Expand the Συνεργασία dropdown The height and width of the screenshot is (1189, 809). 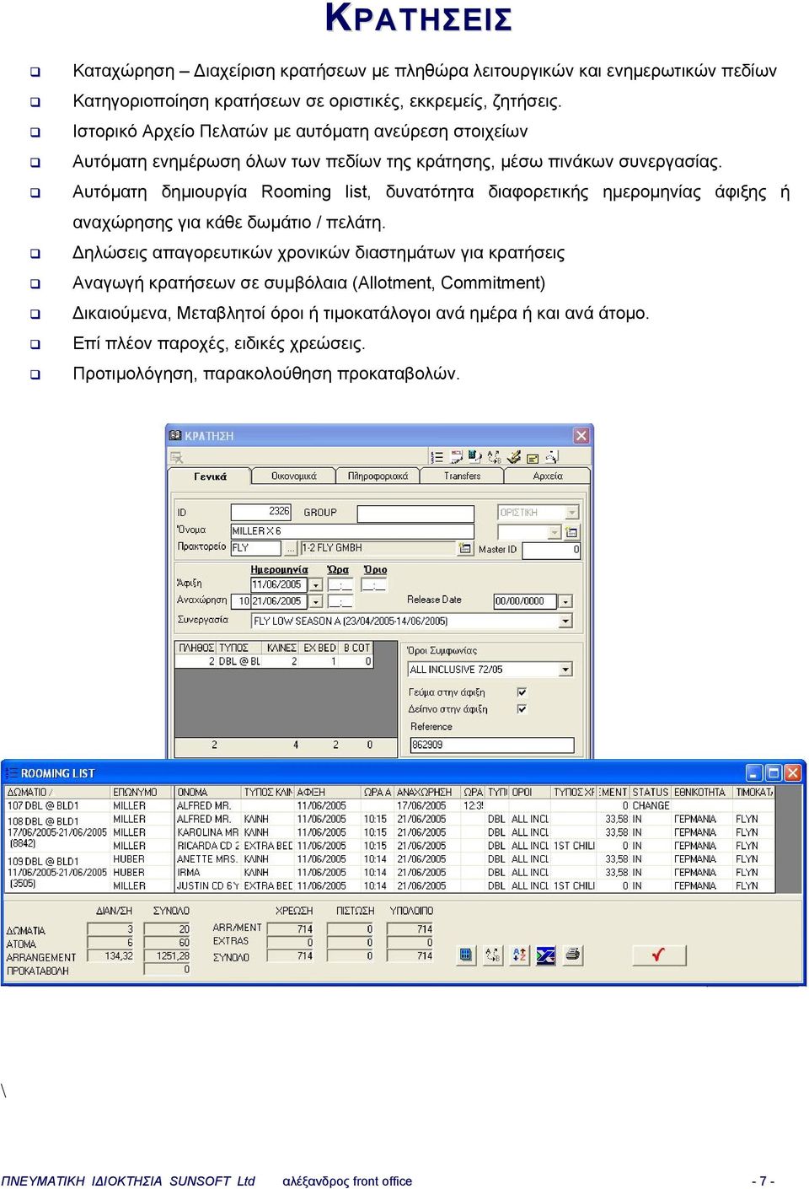pyautogui.click(x=565, y=621)
